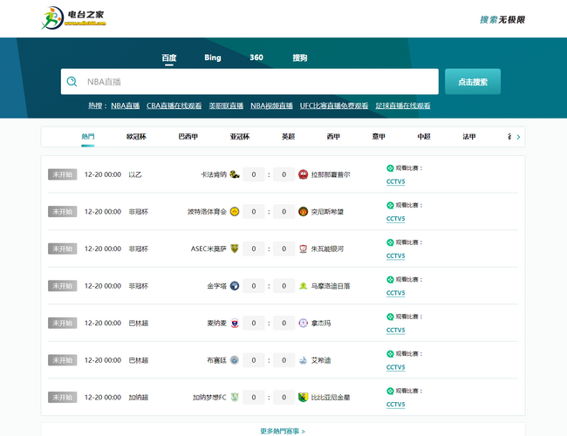Switch search engine to Bing
Image resolution: width=567 pixels, height=436 pixels.
213,58
